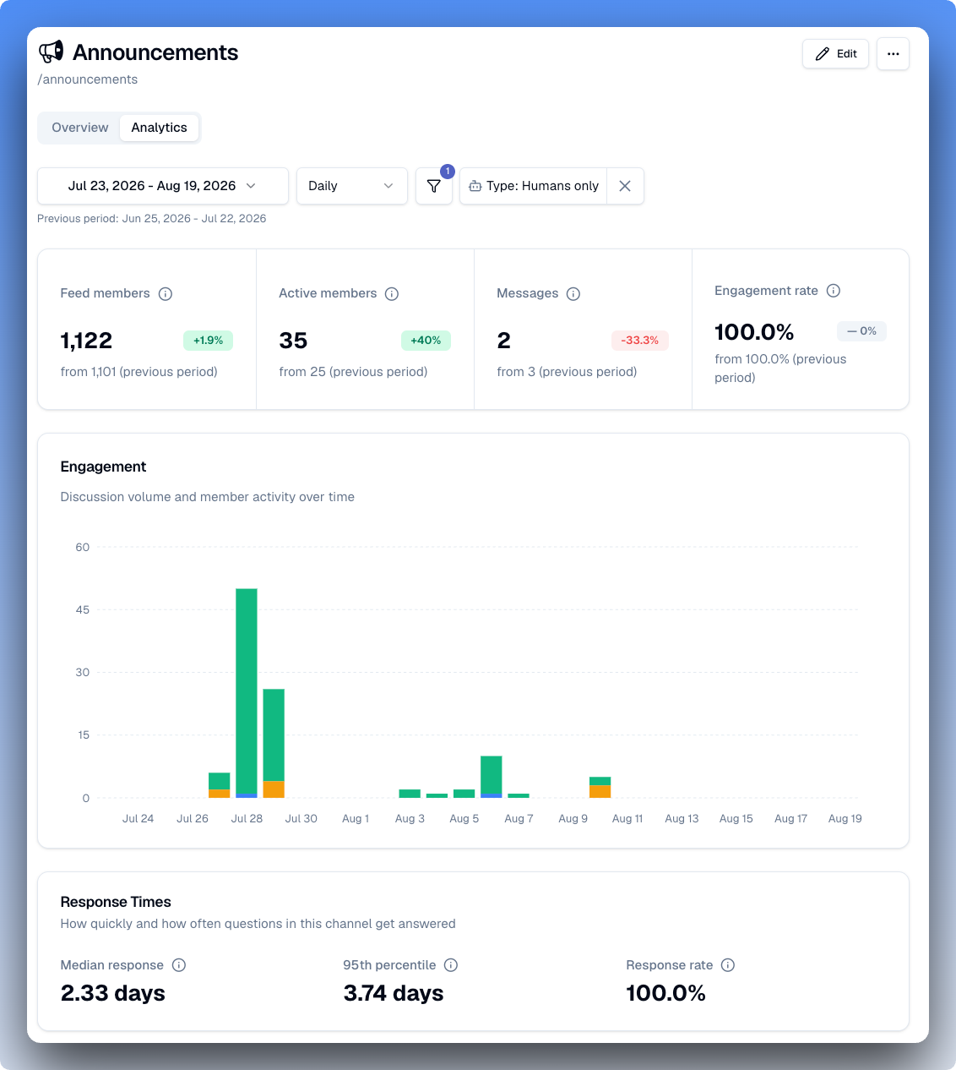
Task: Click the Jul 29 green bar near 26
Action: click(x=274, y=734)
